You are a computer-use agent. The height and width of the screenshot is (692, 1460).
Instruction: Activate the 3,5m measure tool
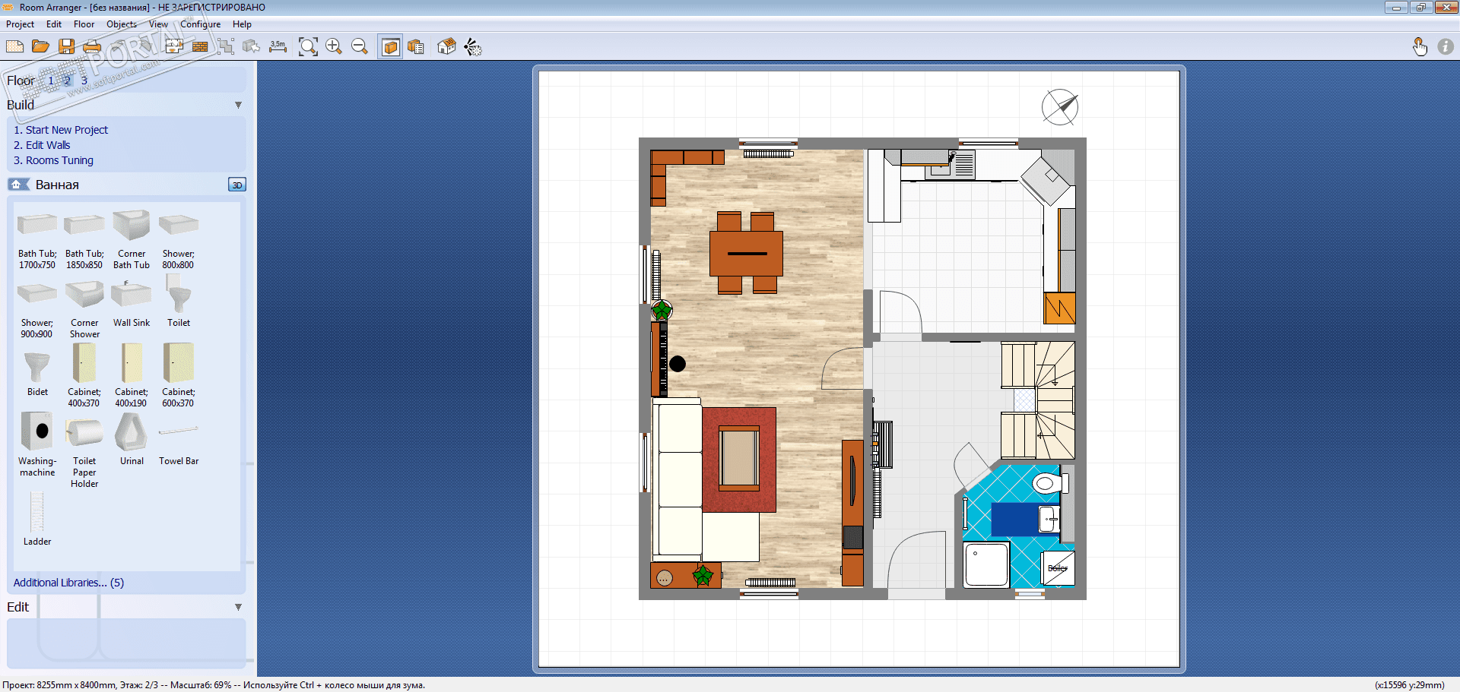coord(278,47)
